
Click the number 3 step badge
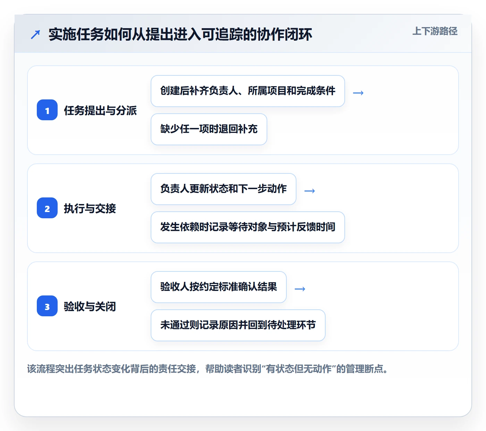point(47,306)
